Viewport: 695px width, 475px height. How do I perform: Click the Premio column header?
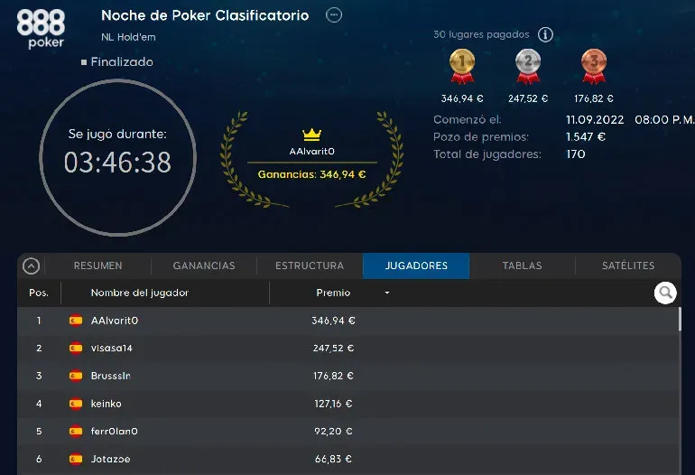(333, 293)
